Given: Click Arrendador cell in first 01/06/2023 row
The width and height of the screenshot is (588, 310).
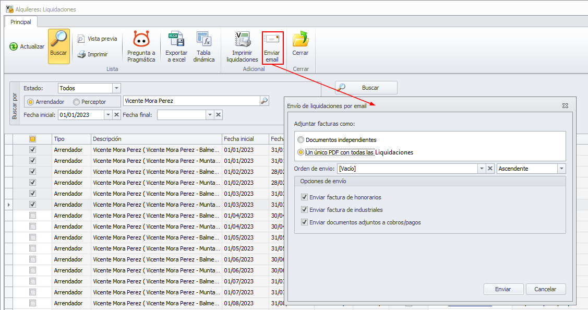Looking at the screenshot, I should [71, 259].
